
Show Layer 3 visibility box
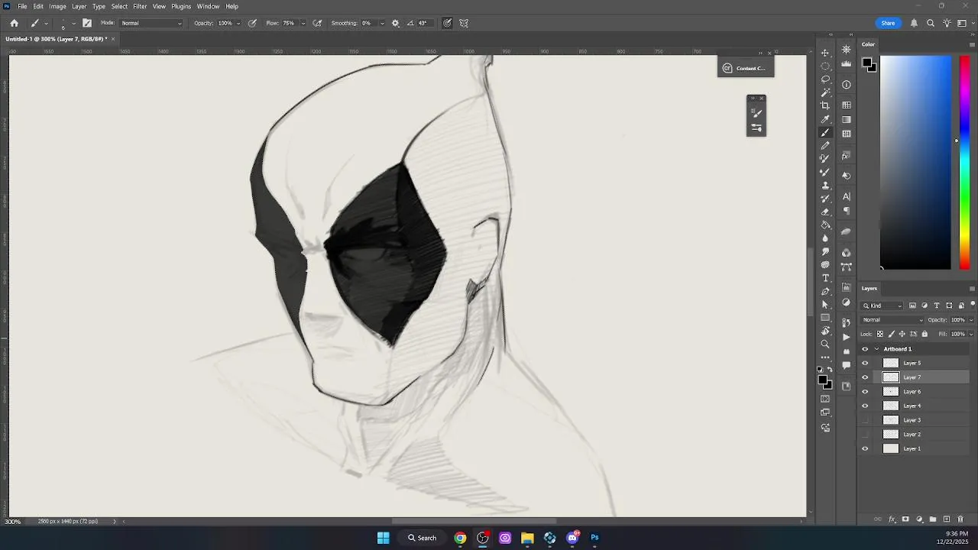pos(865,420)
